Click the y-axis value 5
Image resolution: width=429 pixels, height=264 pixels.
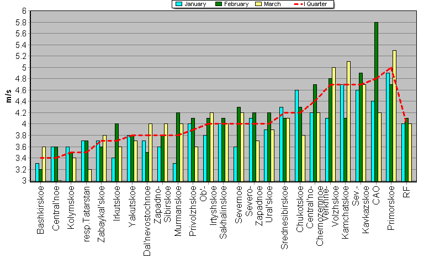25,67
